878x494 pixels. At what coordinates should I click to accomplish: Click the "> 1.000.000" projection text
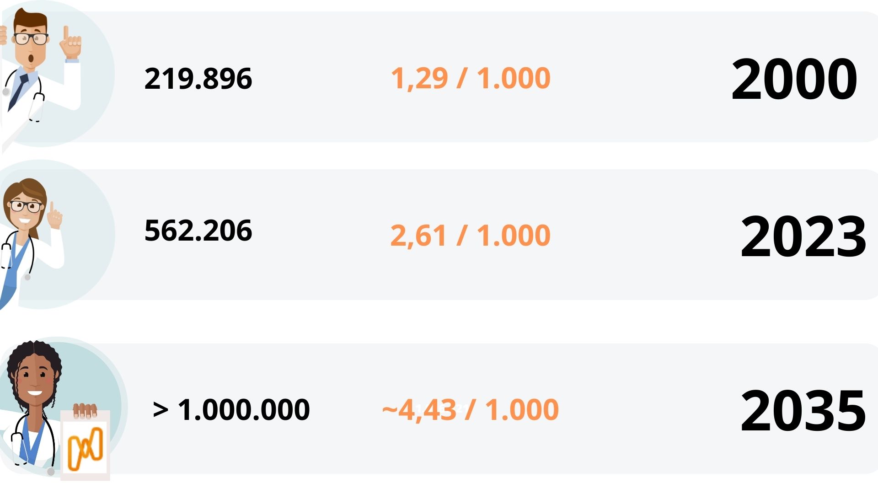tap(231, 409)
